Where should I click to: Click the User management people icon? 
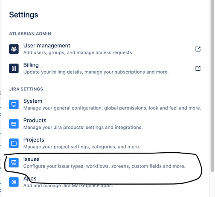click(14, 49)
